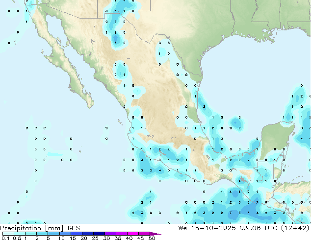This screenshot has height=240, width=311.
Task: Click the "0.1" legend tick label
Action: [5, 238]
